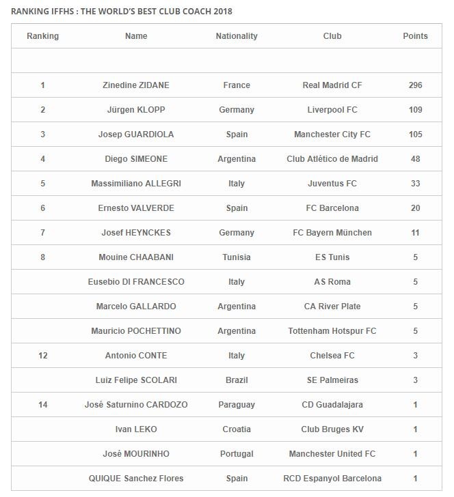Select José MOURINHO in the list
The width and height of the screenshot is (454, 497).
point(136,453)
